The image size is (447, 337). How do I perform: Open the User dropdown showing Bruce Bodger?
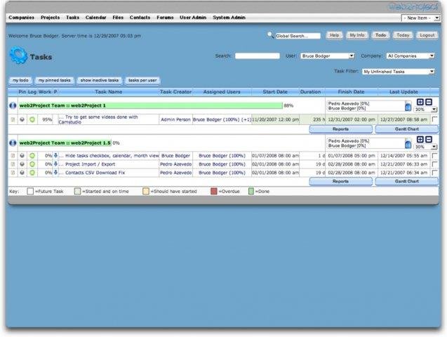pos(327,56)
